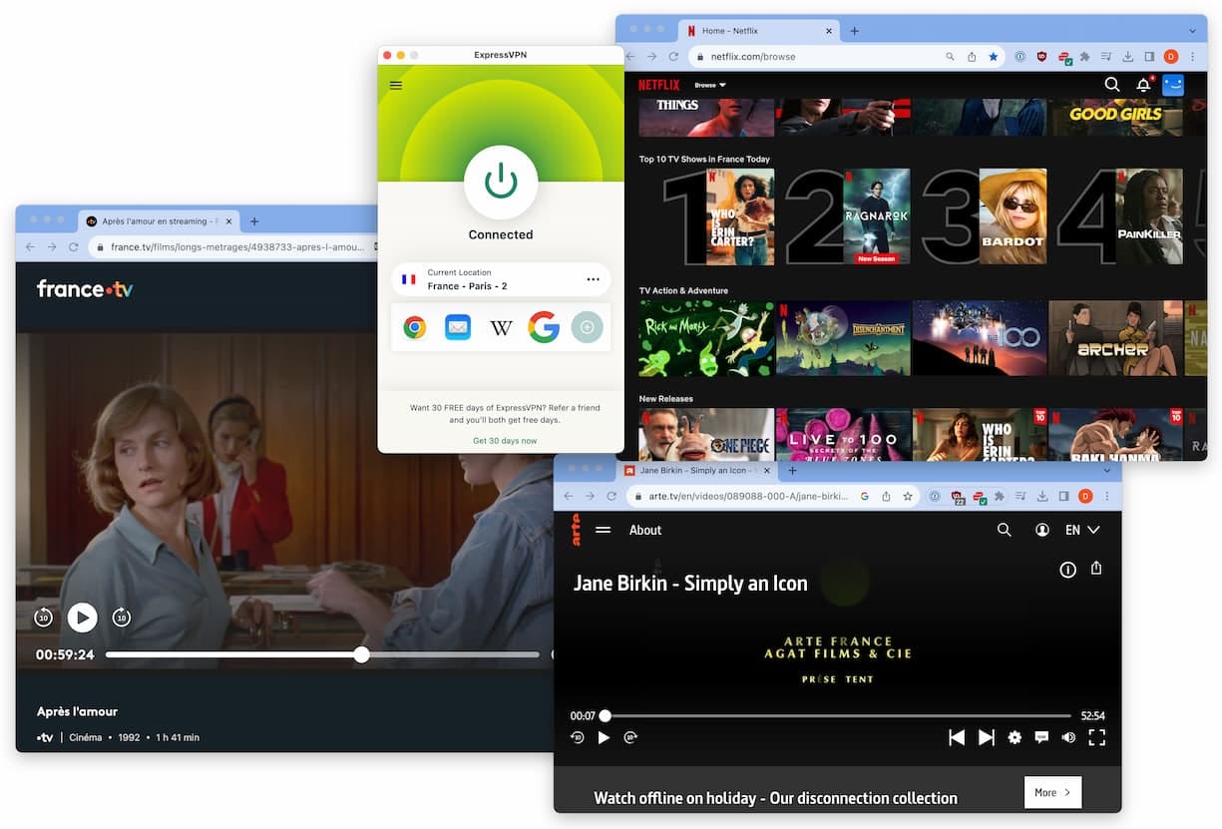
Task: Reload the Netflix page
Action: tap(673, 57)
